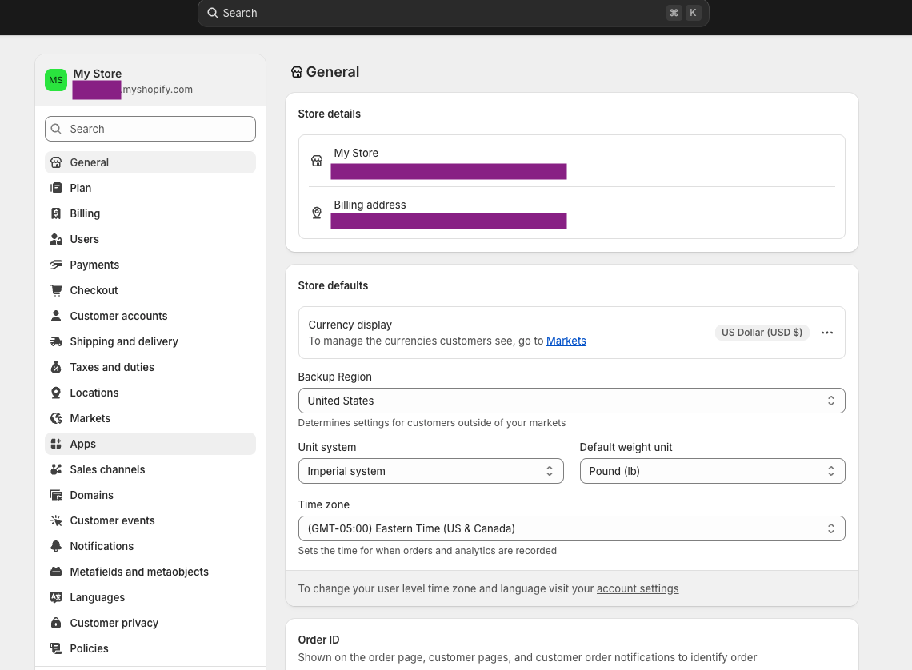Open the Domains settings page
This screenshot has height=670, width=912.
[x=91, y=495]
